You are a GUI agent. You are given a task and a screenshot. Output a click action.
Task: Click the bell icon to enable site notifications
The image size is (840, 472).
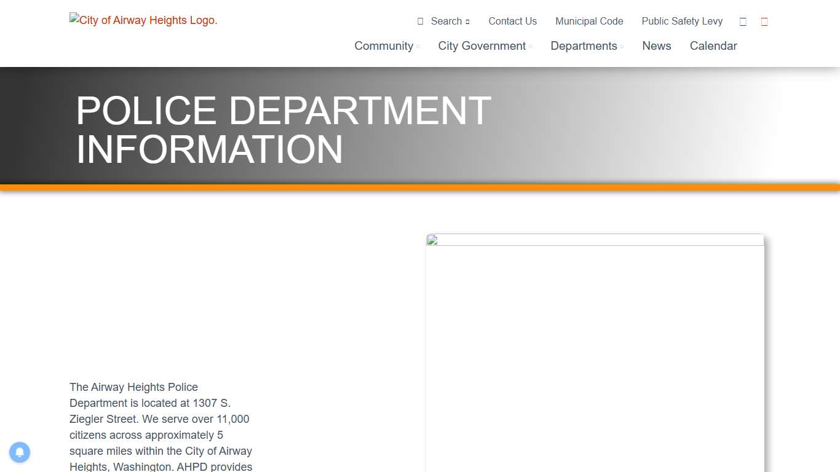coord(20,452)
